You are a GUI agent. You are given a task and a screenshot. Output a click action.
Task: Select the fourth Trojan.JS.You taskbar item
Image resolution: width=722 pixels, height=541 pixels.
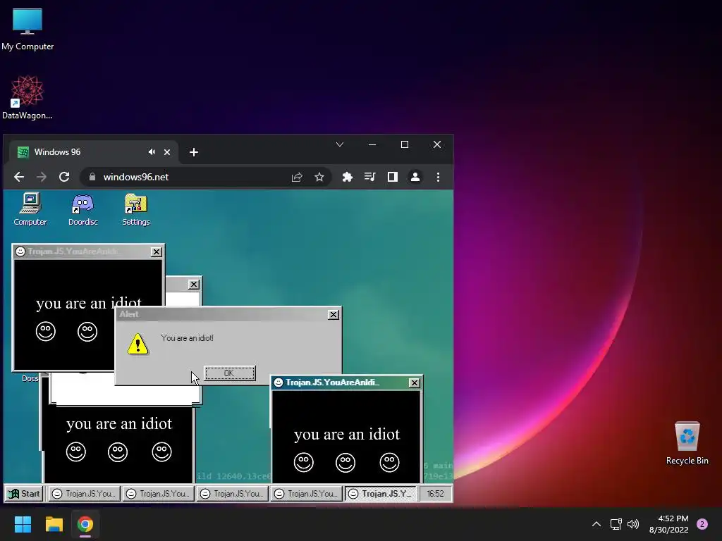tap(306, 494)
